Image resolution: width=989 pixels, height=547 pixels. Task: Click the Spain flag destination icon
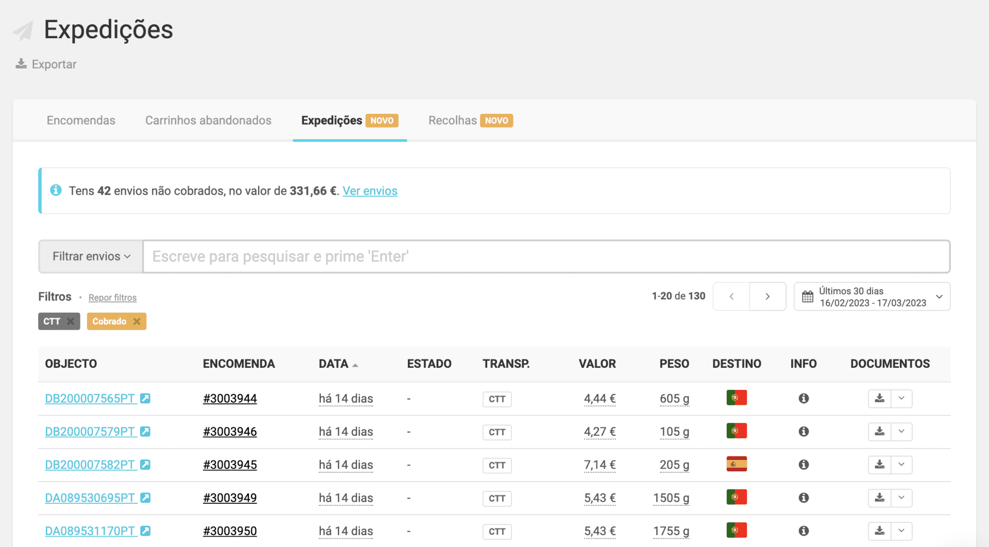[737, 465]
